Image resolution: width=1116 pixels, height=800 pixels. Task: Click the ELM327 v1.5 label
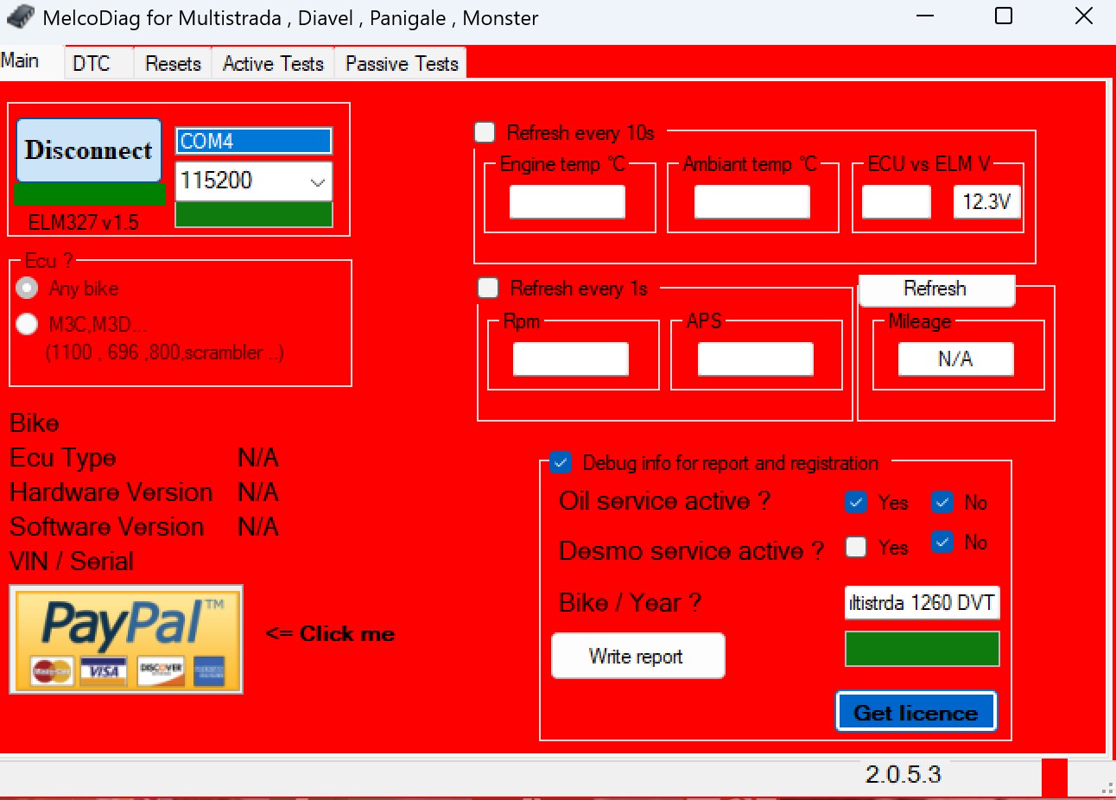[83, 222]
